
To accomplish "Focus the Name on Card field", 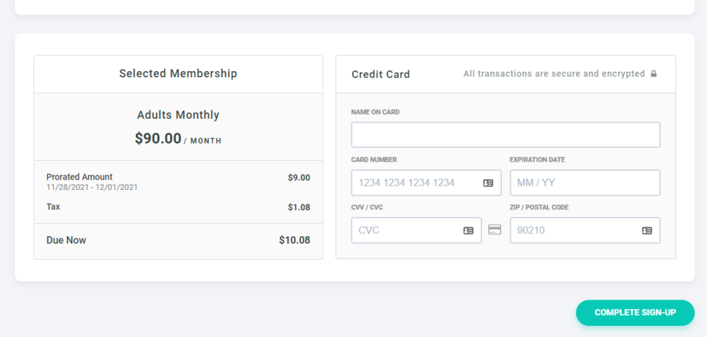I will tap(505, 135).
